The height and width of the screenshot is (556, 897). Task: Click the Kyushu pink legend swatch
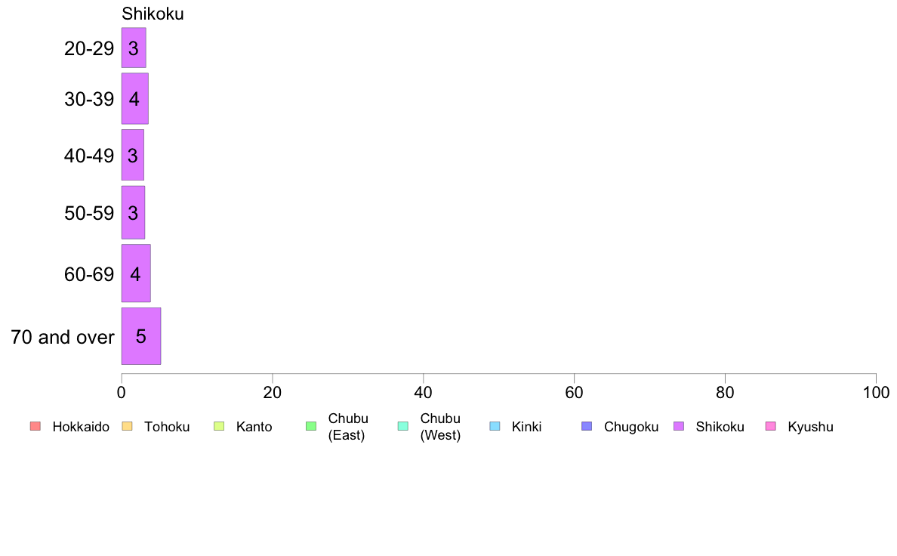771,426
